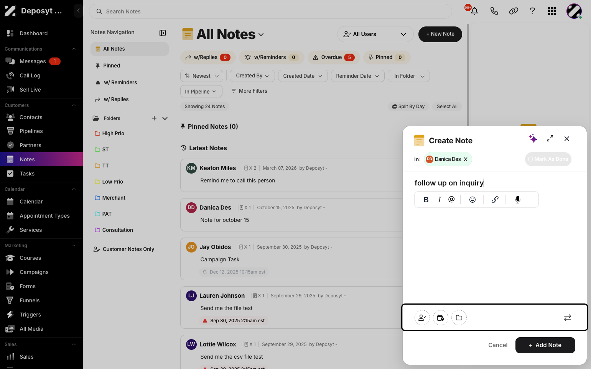Add a new folder with the plus icon
The height and width of the screenshot is (369, 591).
tap(154, 118)
